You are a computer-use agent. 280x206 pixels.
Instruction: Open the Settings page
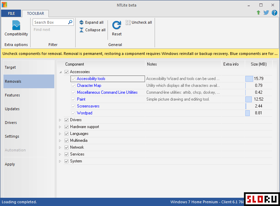(29, 136)
